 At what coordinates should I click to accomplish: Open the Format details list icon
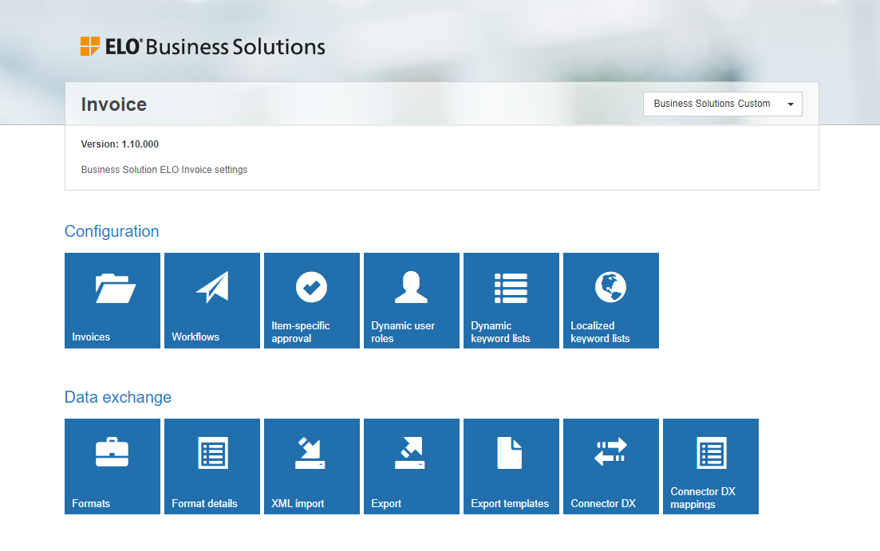213,453
